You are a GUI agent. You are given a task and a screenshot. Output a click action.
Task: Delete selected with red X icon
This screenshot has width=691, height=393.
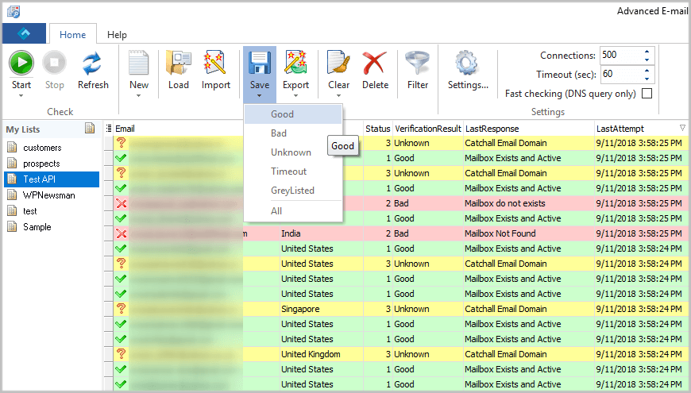pyautogui.click(x=375, y=63)
